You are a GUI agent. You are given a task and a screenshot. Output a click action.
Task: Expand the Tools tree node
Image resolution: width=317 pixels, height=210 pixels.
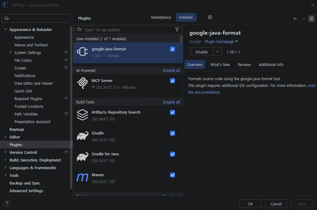6,175
